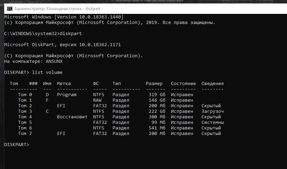Click the 'Тип' column header
The width and height of the screenshot is (287, 169).
tap(117, 83)
